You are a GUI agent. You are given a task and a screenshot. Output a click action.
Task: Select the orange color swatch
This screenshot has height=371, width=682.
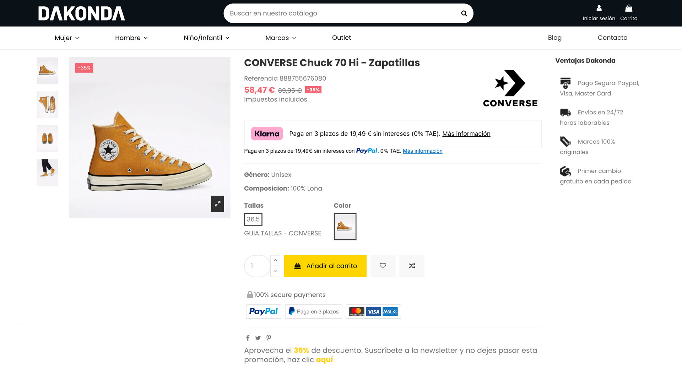click(x=345, y=227)
